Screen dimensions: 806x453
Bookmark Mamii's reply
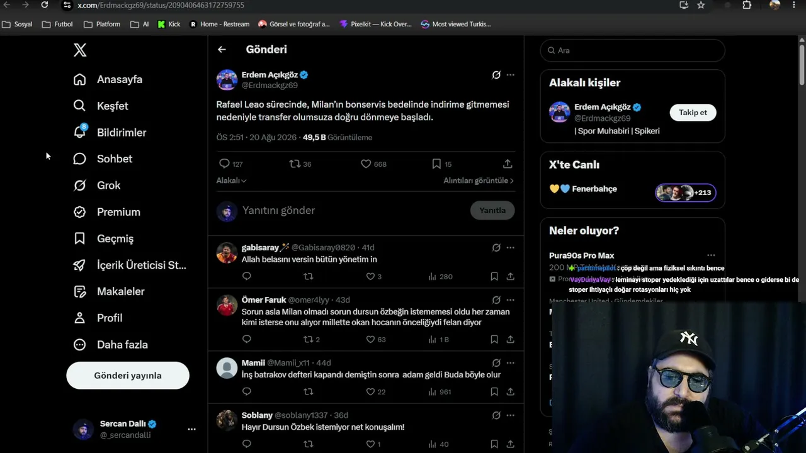pos(494,391)
